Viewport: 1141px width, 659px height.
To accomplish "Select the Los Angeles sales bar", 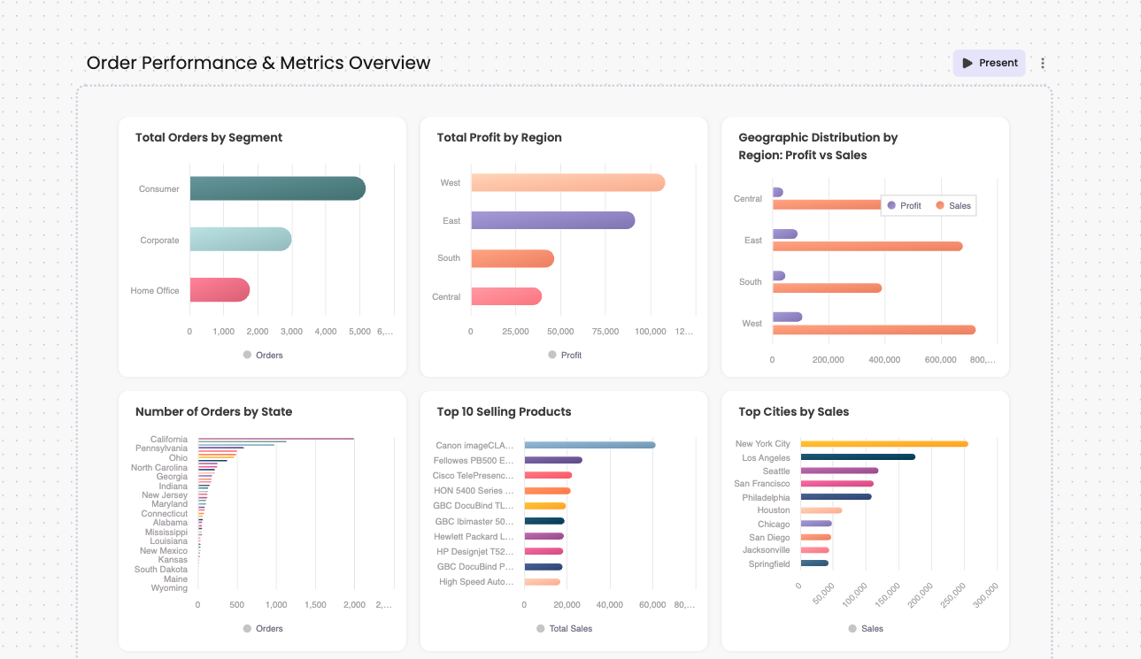I will coord(857,457).
